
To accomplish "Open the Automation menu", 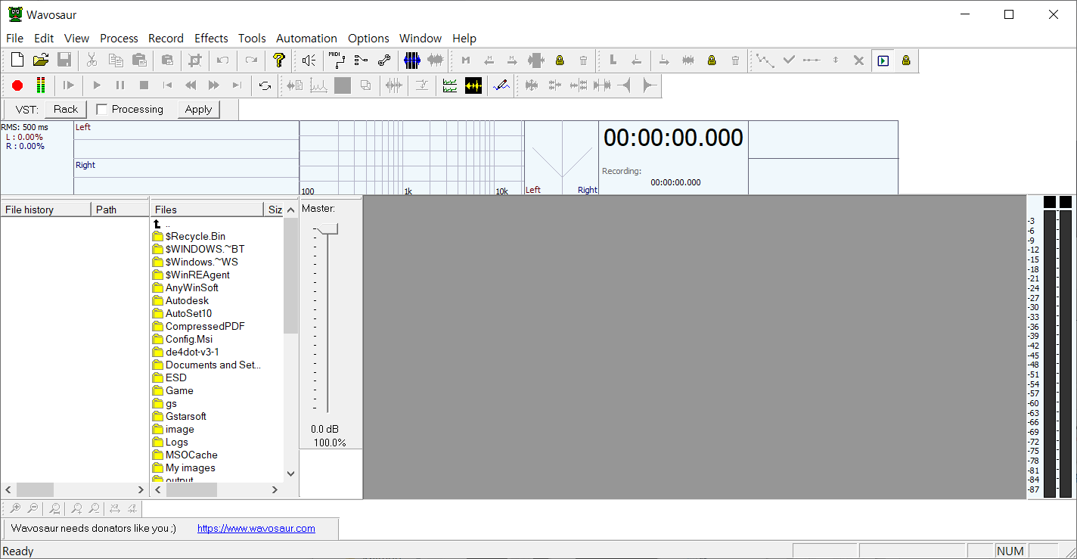I will click(306, 38).
